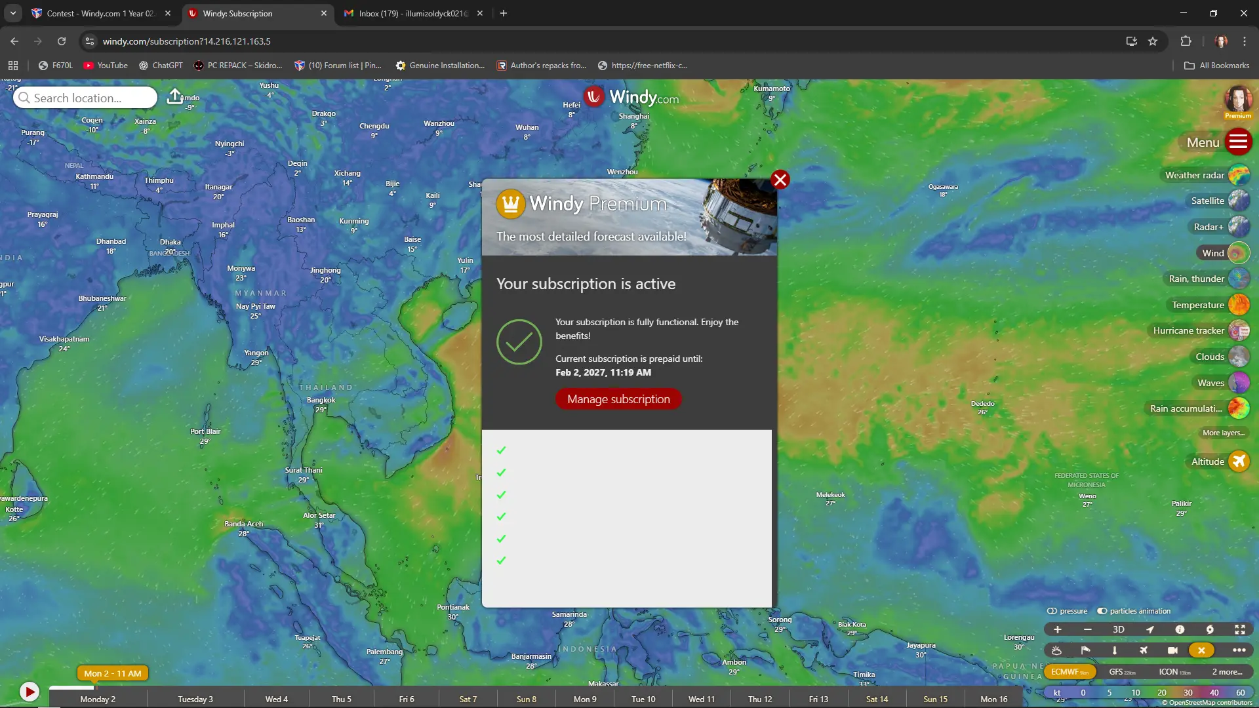The image size is (1259, 708).
Task: Open the Premium user avatar
Action: click(x=1238, y=101)
